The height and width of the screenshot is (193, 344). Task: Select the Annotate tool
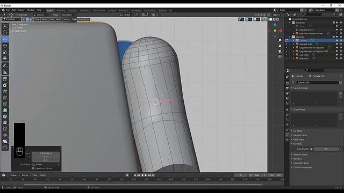tap(5, 65)
